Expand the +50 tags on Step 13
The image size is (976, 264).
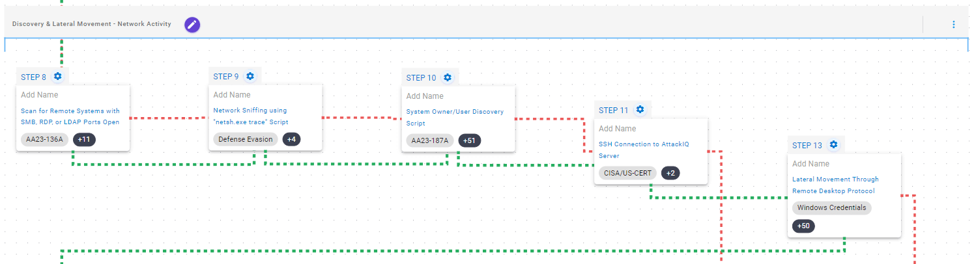pyautogui.click(x=804, y=226)
